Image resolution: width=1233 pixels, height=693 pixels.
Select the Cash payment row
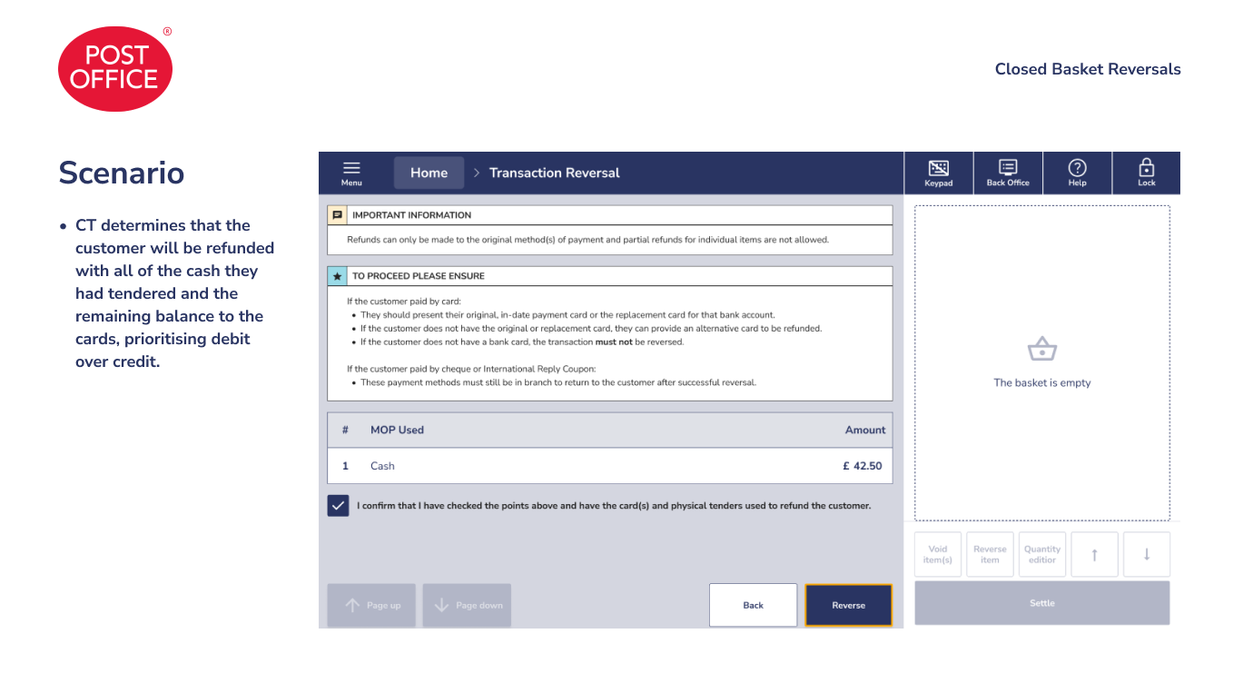tap(610, 466)
